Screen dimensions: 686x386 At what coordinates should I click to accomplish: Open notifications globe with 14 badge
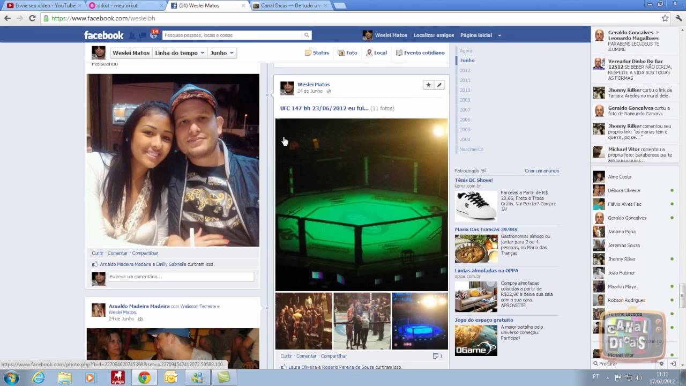[x=153, y=35]
